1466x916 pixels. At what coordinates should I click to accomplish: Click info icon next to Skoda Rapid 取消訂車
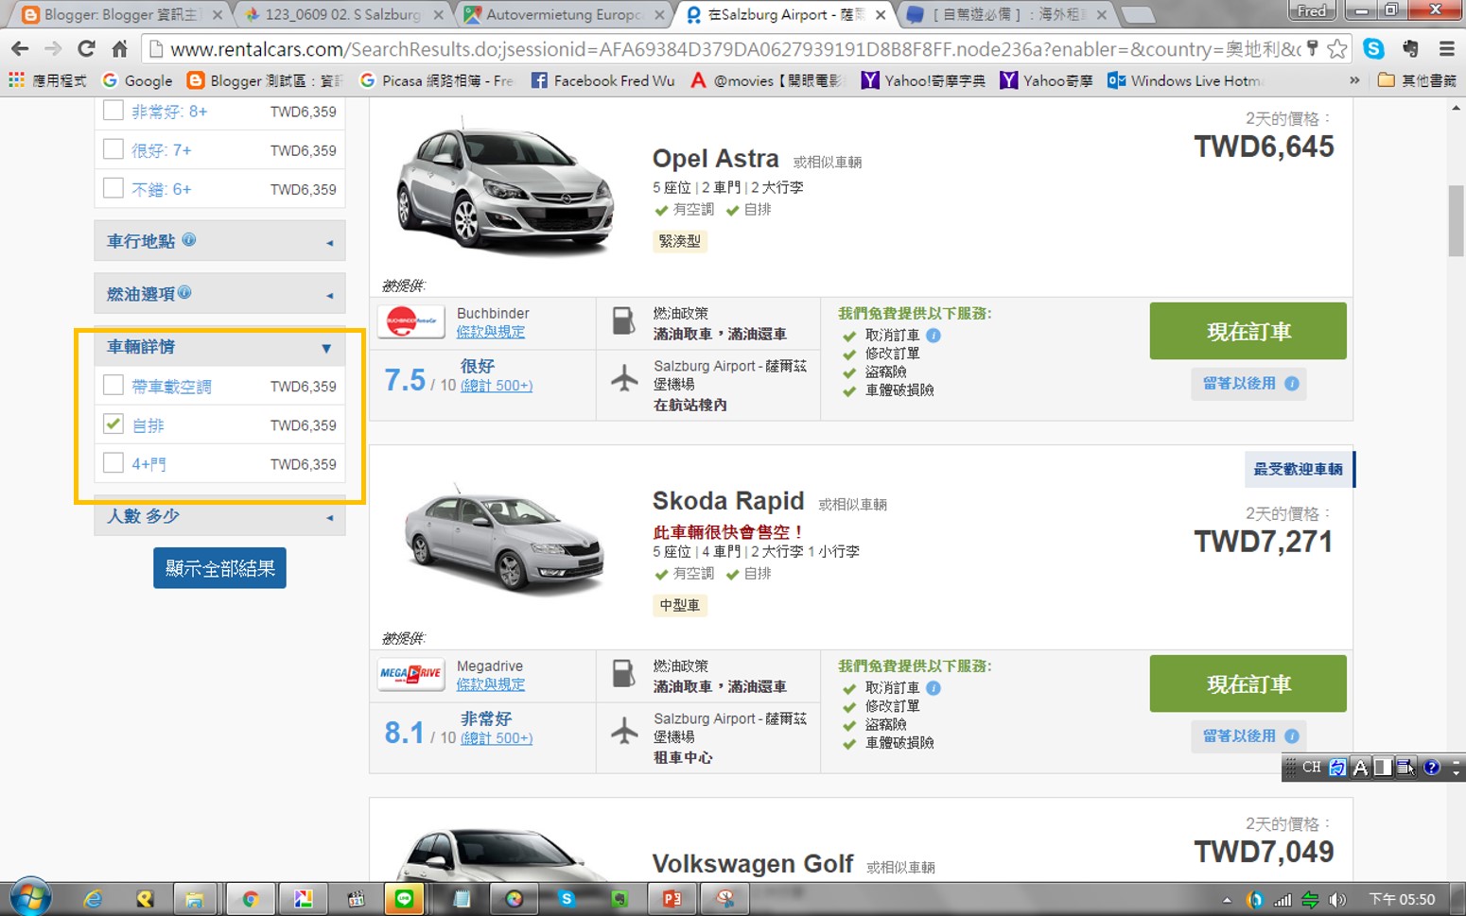click(x=934, y=688)
